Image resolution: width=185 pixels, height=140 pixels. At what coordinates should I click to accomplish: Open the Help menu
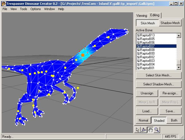[61, 9]
